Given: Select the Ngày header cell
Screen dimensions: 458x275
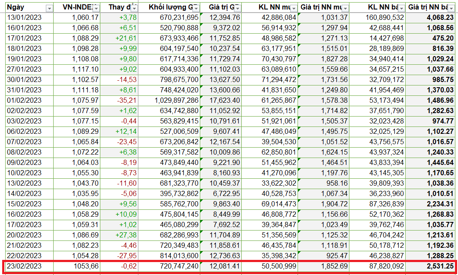Looking at the screenshot, I should [x=29, y=8].
